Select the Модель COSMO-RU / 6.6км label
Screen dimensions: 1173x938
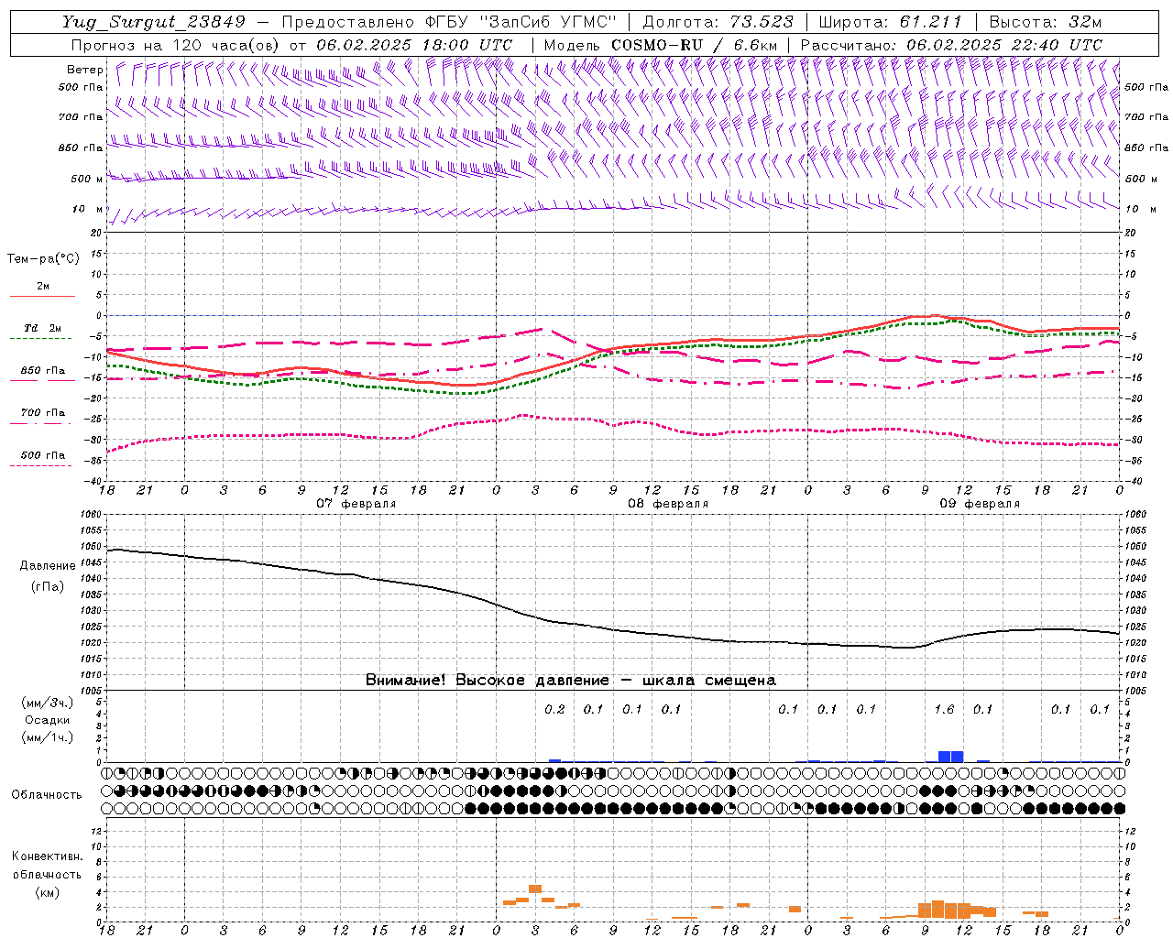pos(661,45)
